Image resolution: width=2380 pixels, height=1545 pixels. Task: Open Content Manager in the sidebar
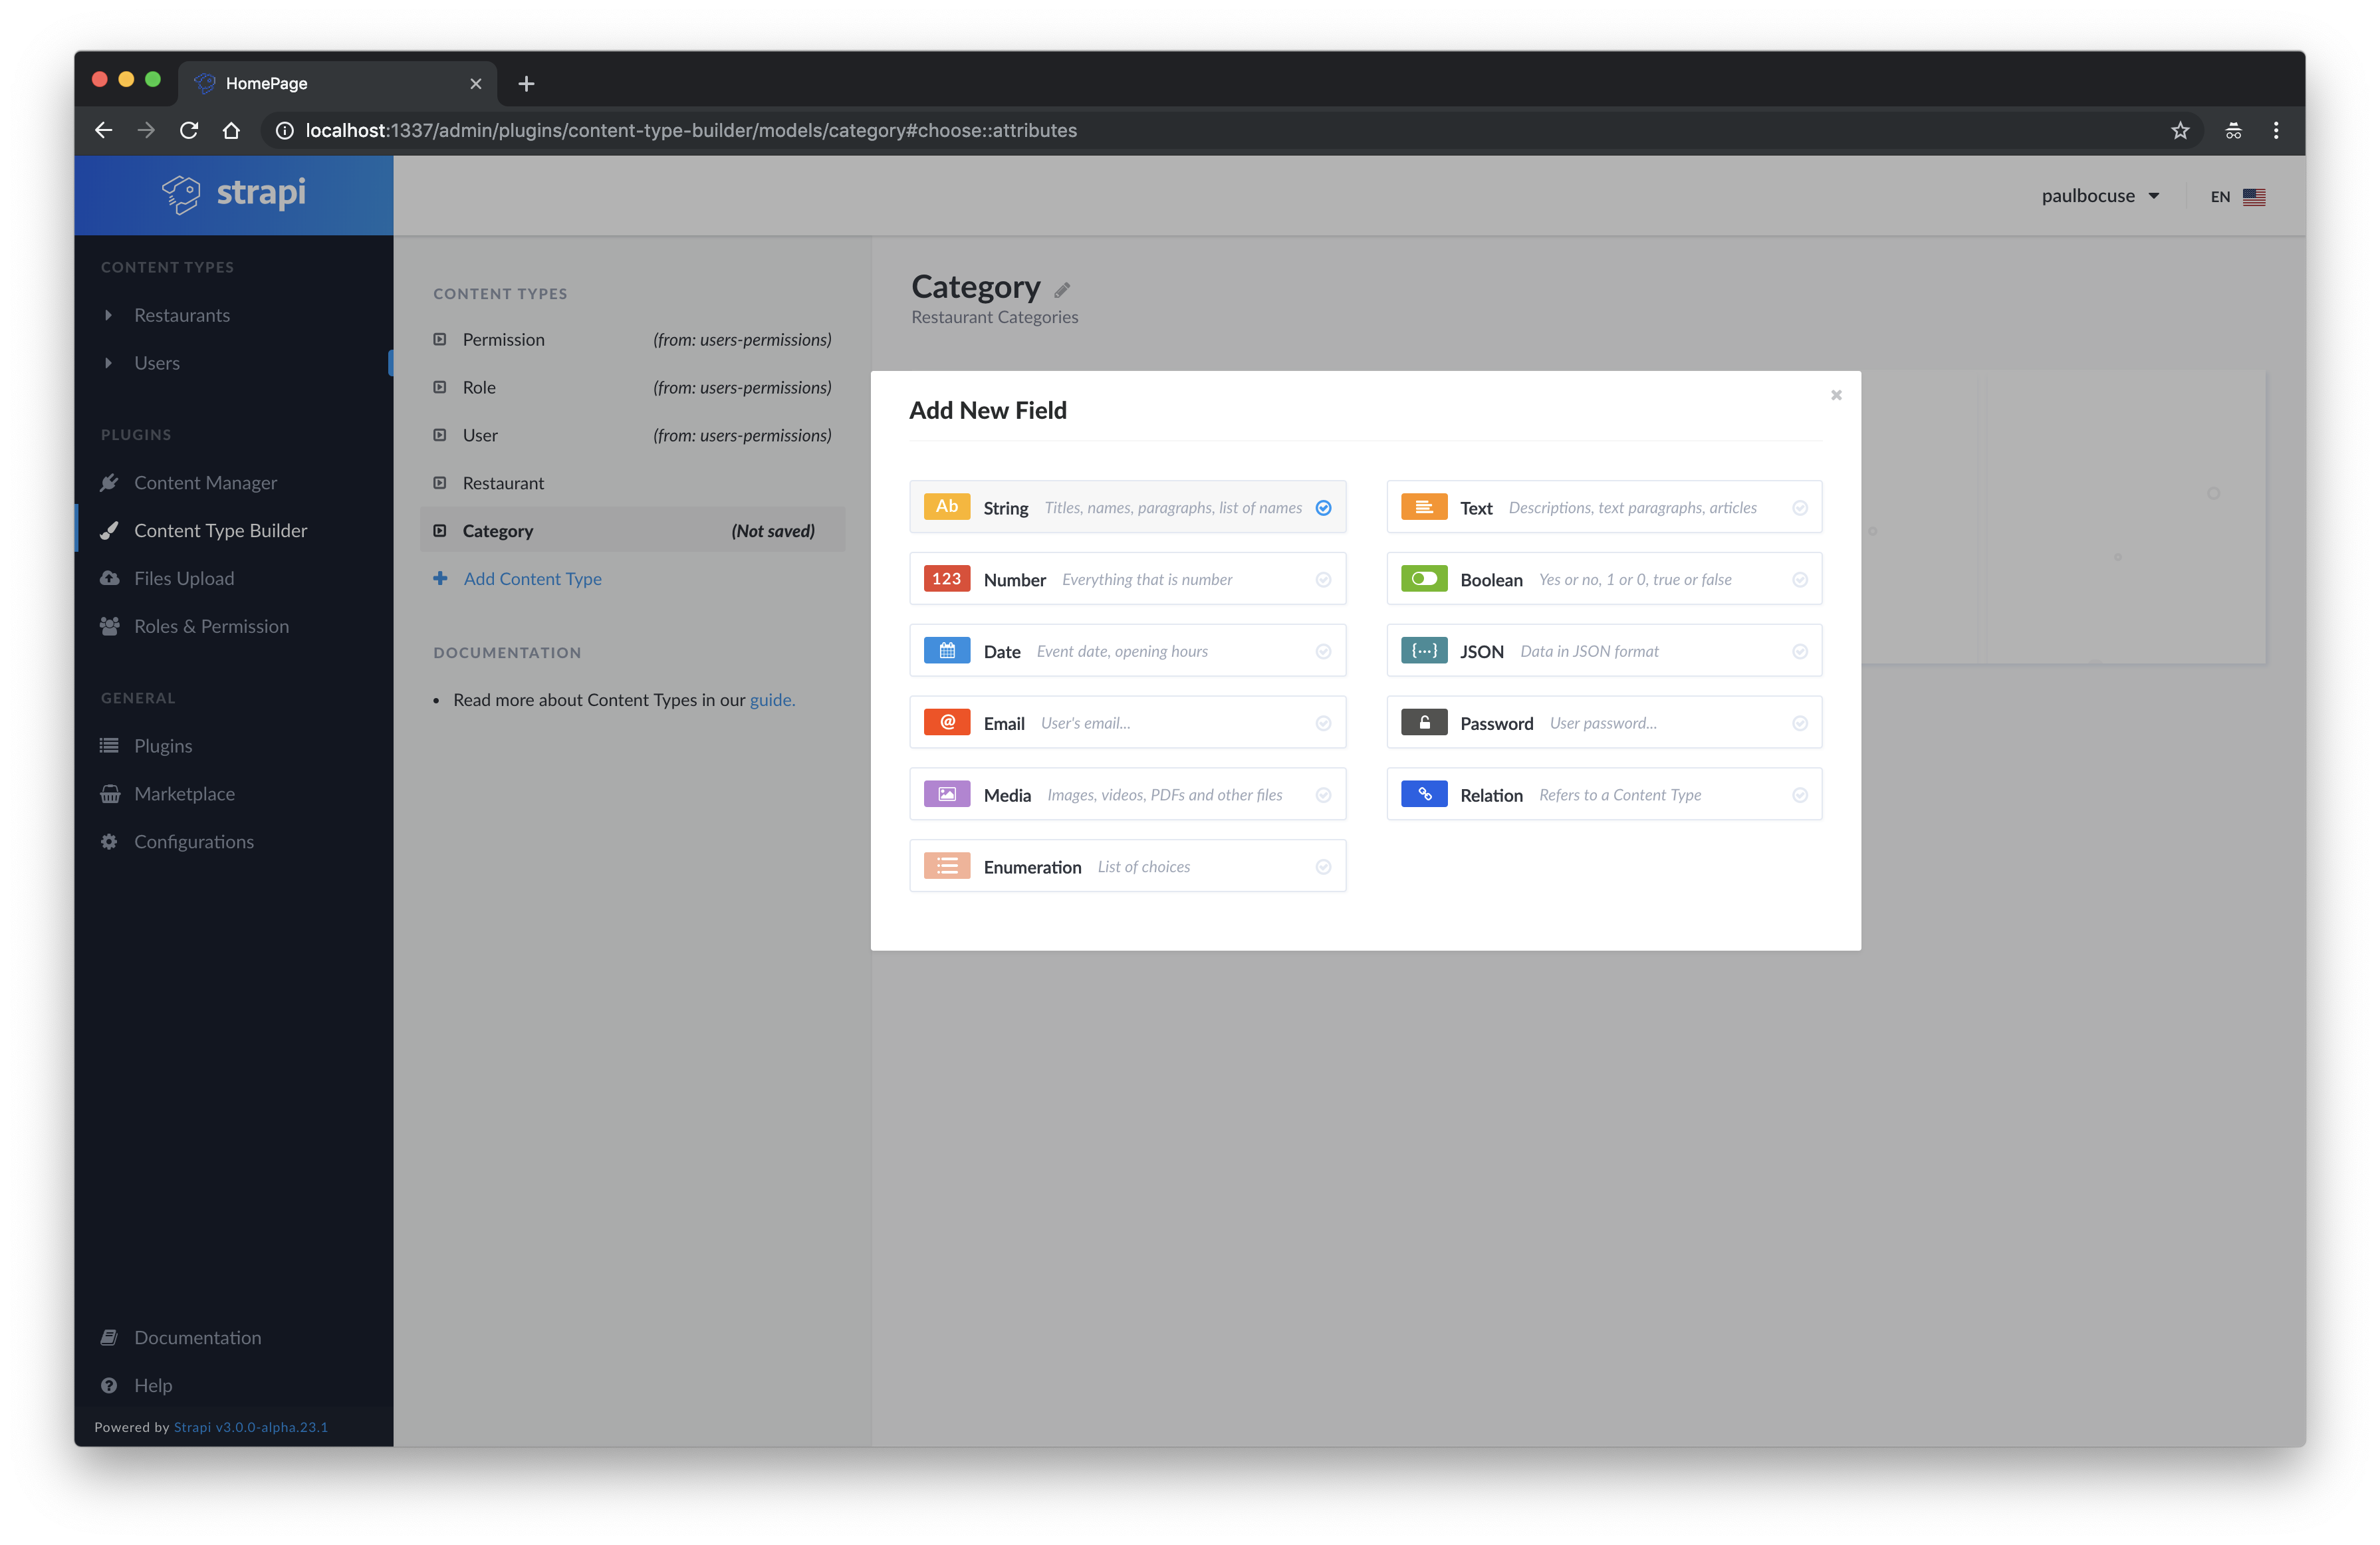click(205, 483)
